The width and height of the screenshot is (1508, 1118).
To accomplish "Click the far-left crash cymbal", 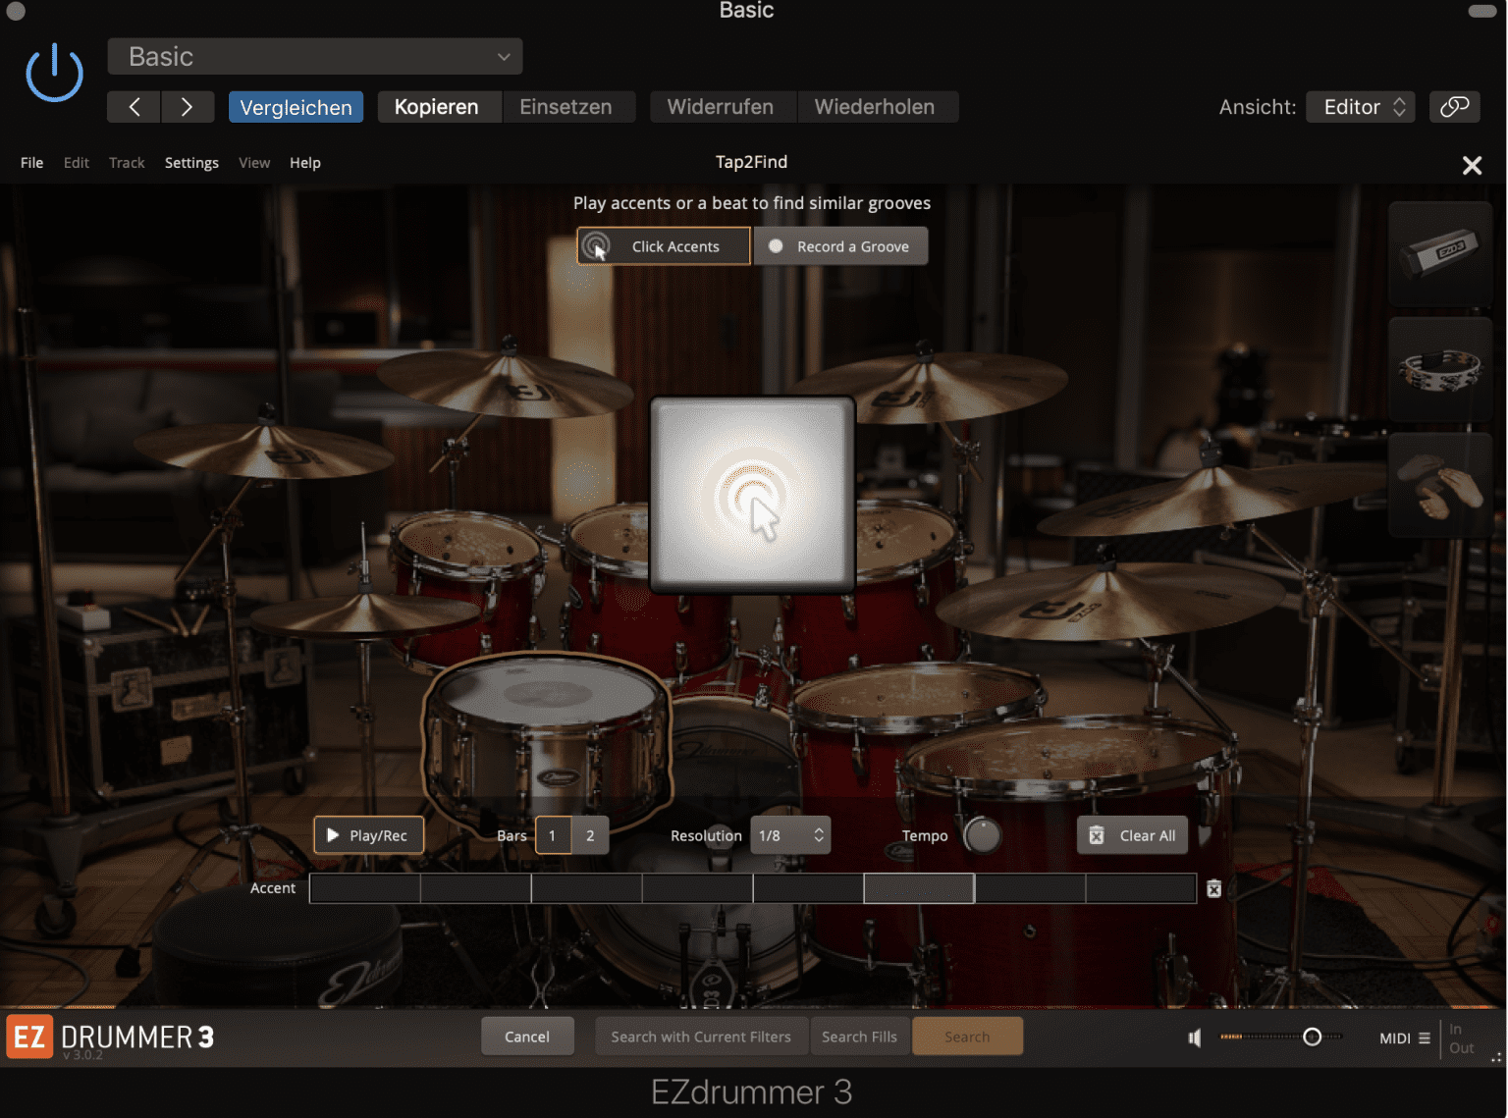I will pos(265,450).
